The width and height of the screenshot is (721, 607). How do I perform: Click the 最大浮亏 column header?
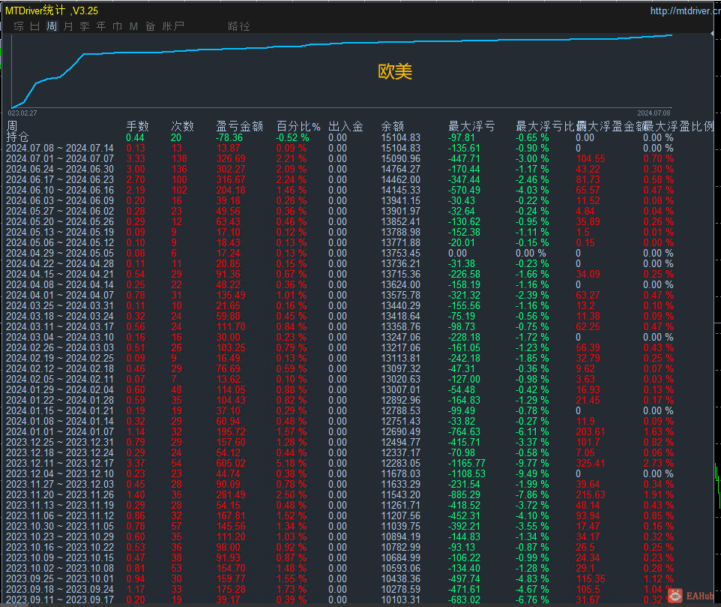pyautogui.click(x=471, y=126)
